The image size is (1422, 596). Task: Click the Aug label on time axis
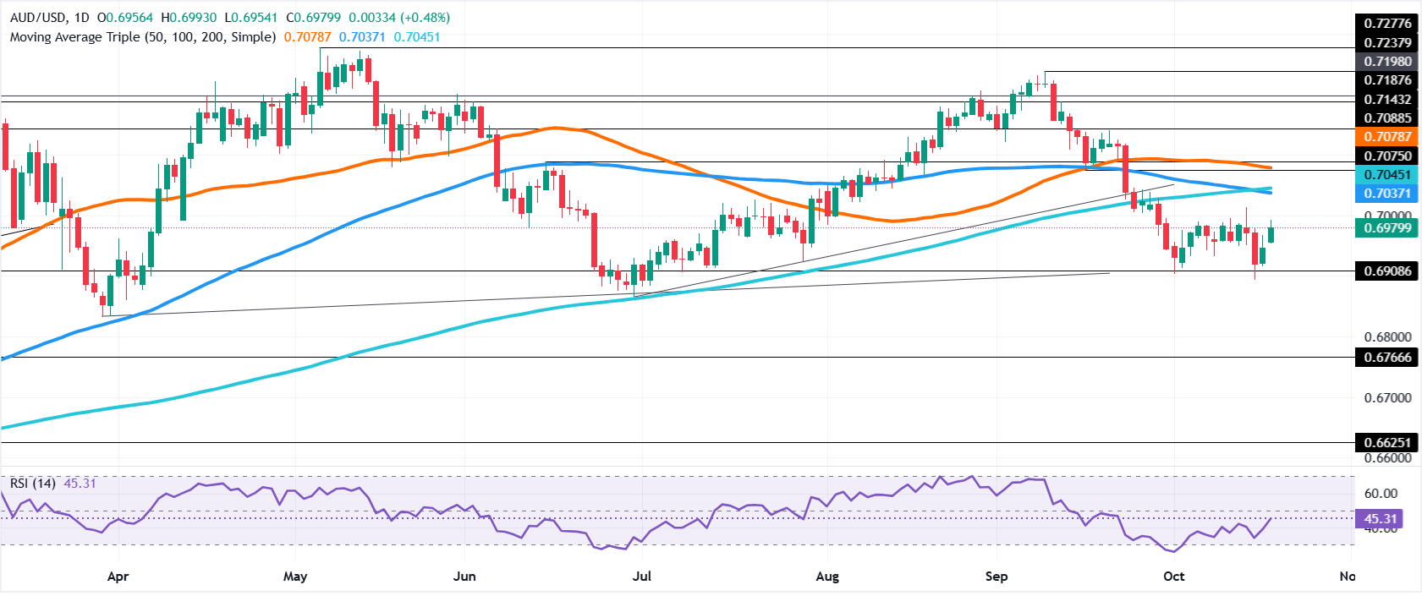(827, 577)
